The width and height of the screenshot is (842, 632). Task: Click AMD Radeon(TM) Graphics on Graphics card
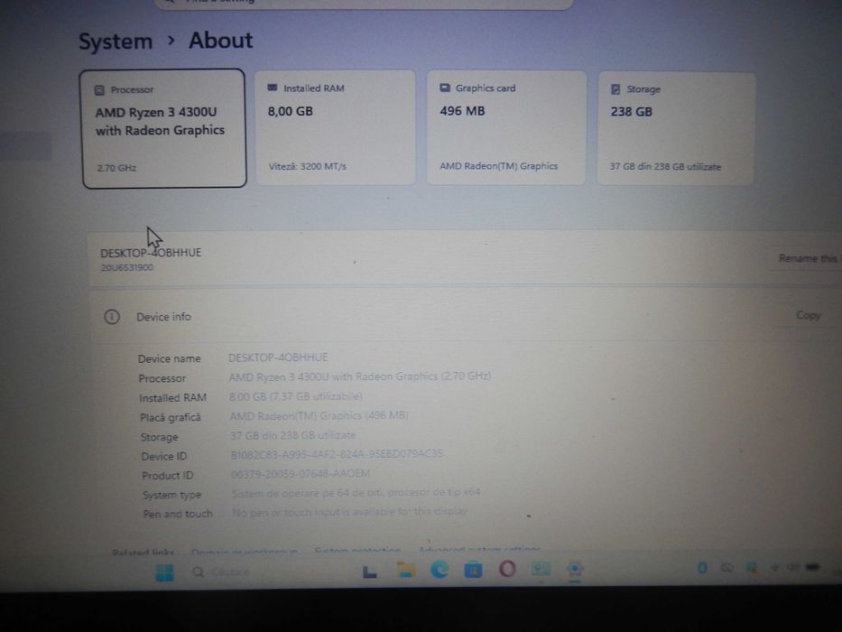[x=499, y=166]
